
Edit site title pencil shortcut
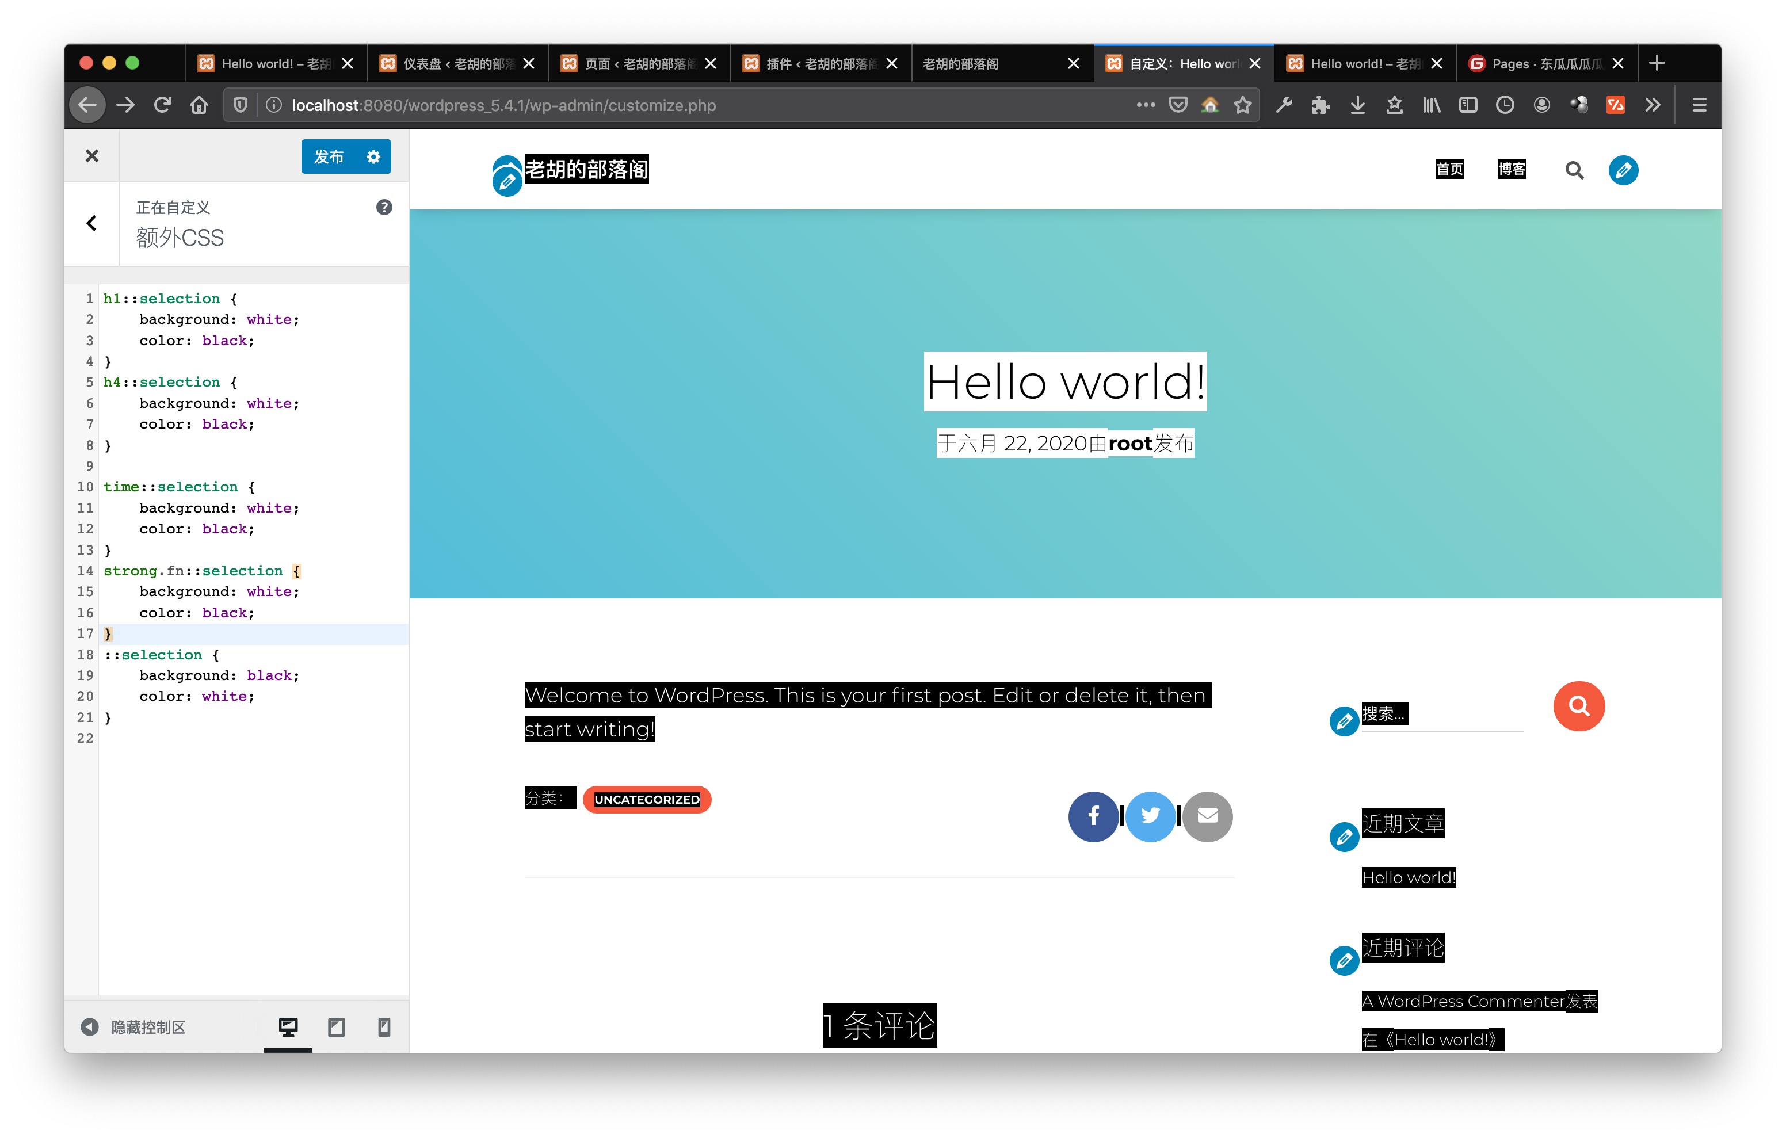pyautogui.click(x=507, y=182)
